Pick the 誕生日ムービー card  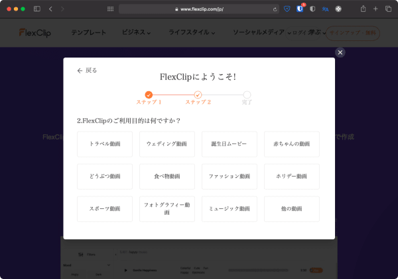click(x=230, y=144)
